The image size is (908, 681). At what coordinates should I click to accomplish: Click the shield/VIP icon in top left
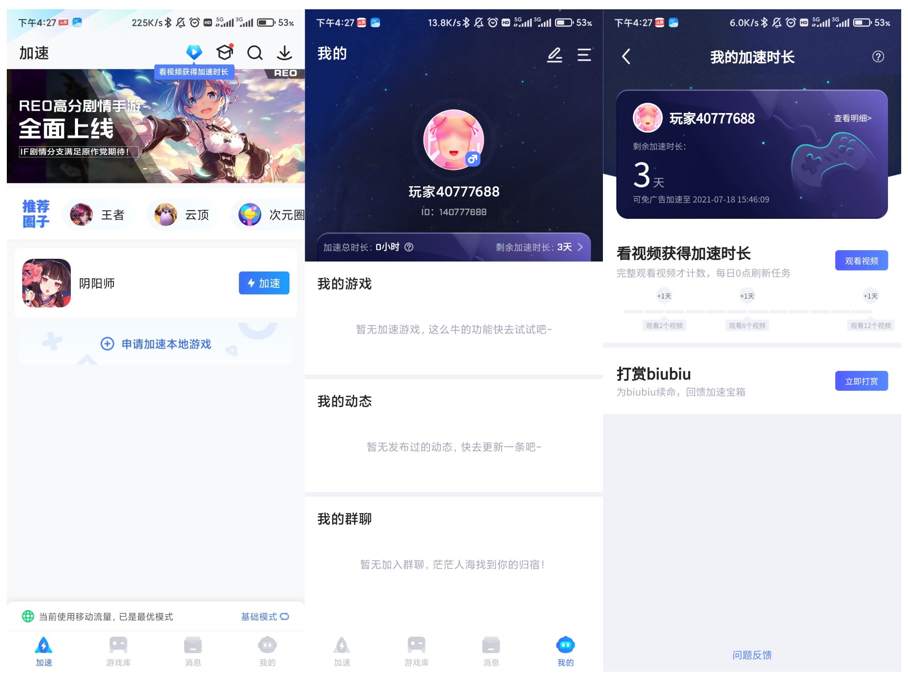point(193,53)
